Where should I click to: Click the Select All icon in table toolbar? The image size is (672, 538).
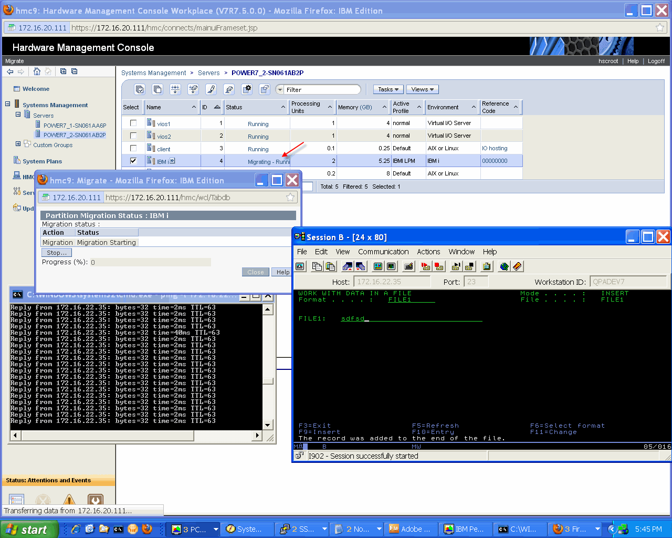140,89
